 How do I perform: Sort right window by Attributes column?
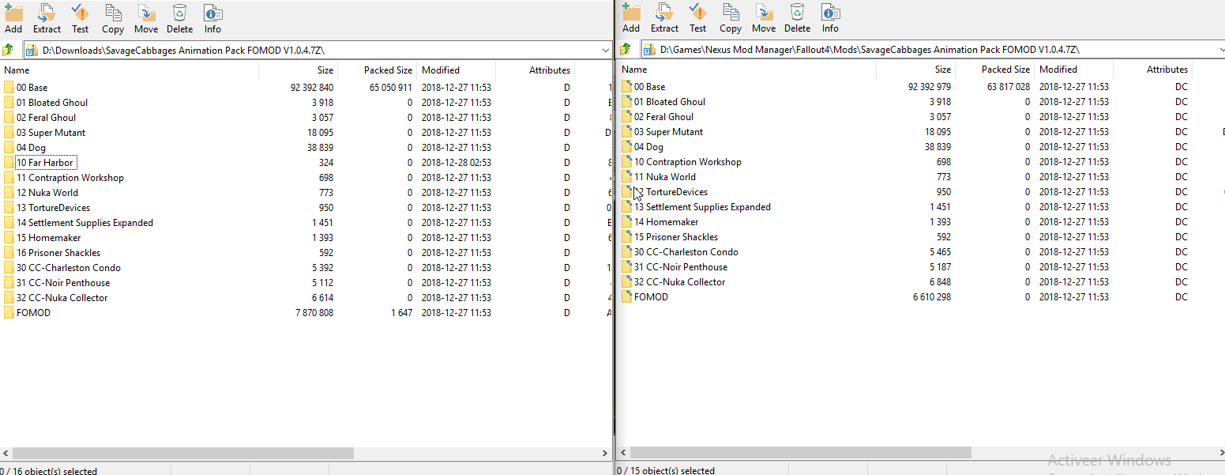(1153, 70)
